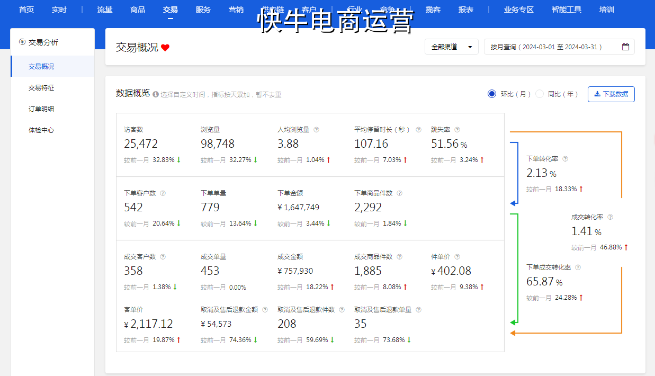655x376 pixels.
Task: Click the 客单价 value ¥2,117.12
Action: 148,324
